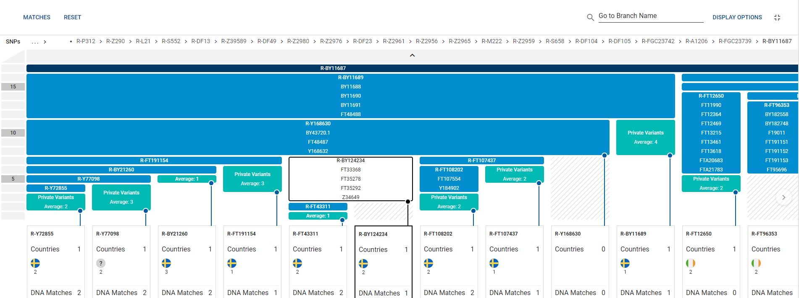Click DNA Matches in R-FT108202 card
Viewport: 799px width, 298px height.
click(x=444, y=293)
